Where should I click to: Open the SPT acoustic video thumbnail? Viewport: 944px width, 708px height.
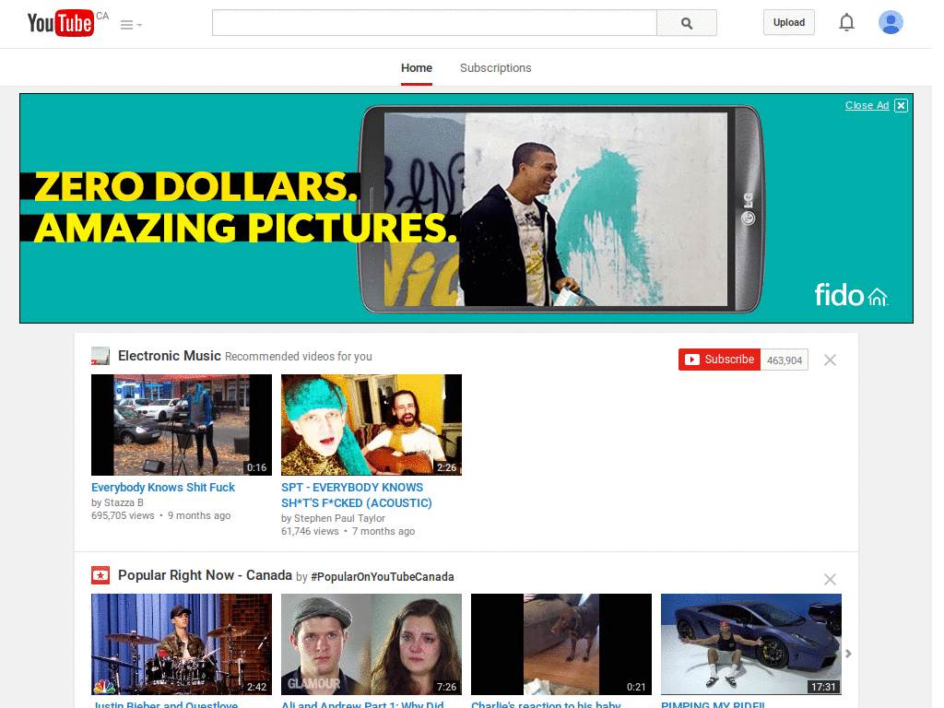pos(372,425)
